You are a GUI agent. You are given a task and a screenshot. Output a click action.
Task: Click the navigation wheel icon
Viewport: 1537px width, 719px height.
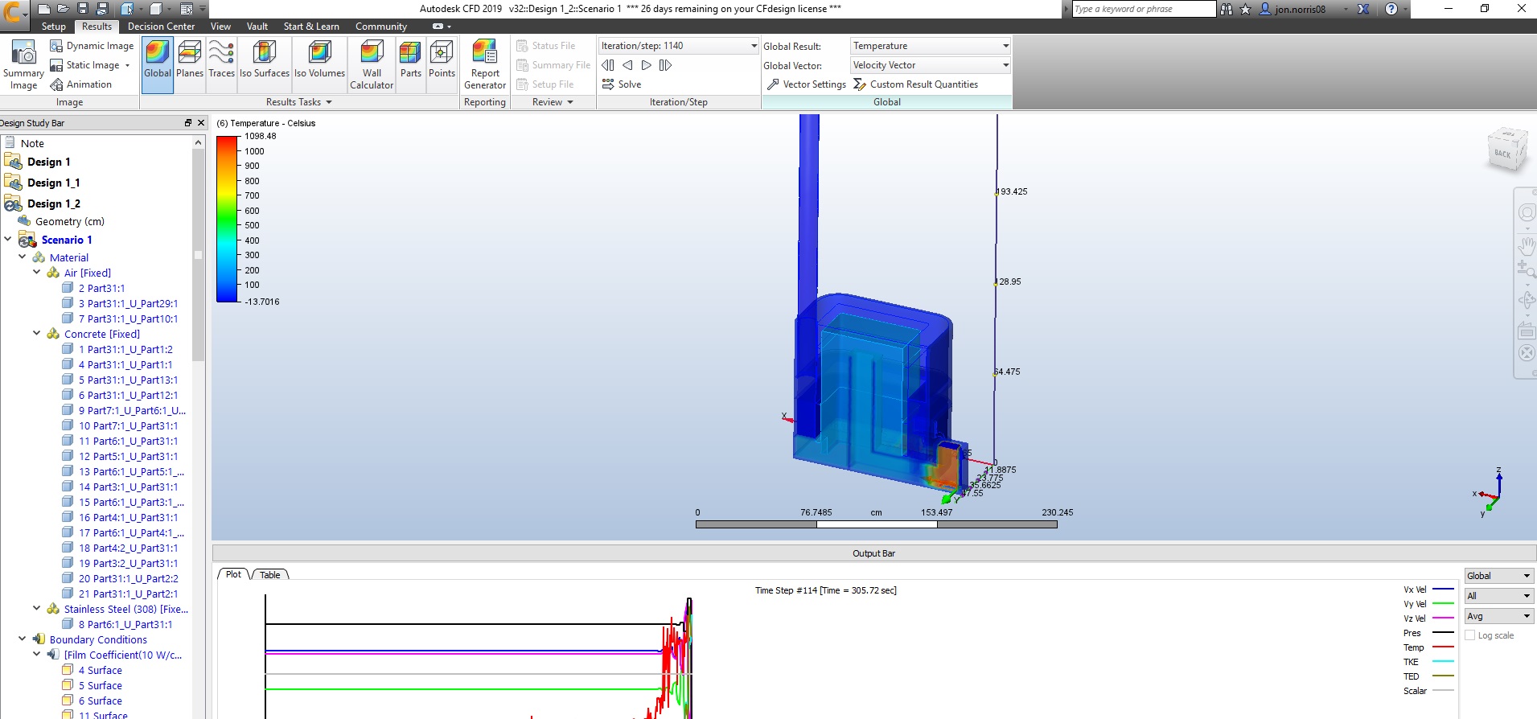(1526, 213)
